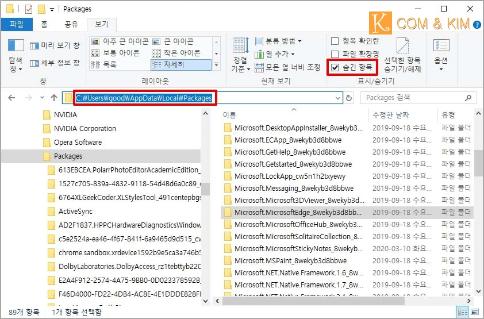
Task: Open the 파일 (File) menu tab
Action: [x=17, y=24]
